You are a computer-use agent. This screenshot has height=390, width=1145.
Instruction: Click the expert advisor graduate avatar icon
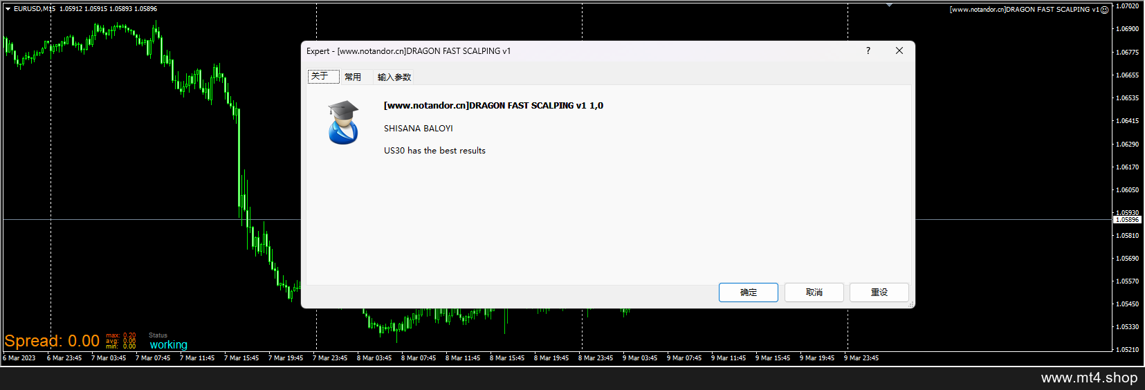[x=344, y=122]
